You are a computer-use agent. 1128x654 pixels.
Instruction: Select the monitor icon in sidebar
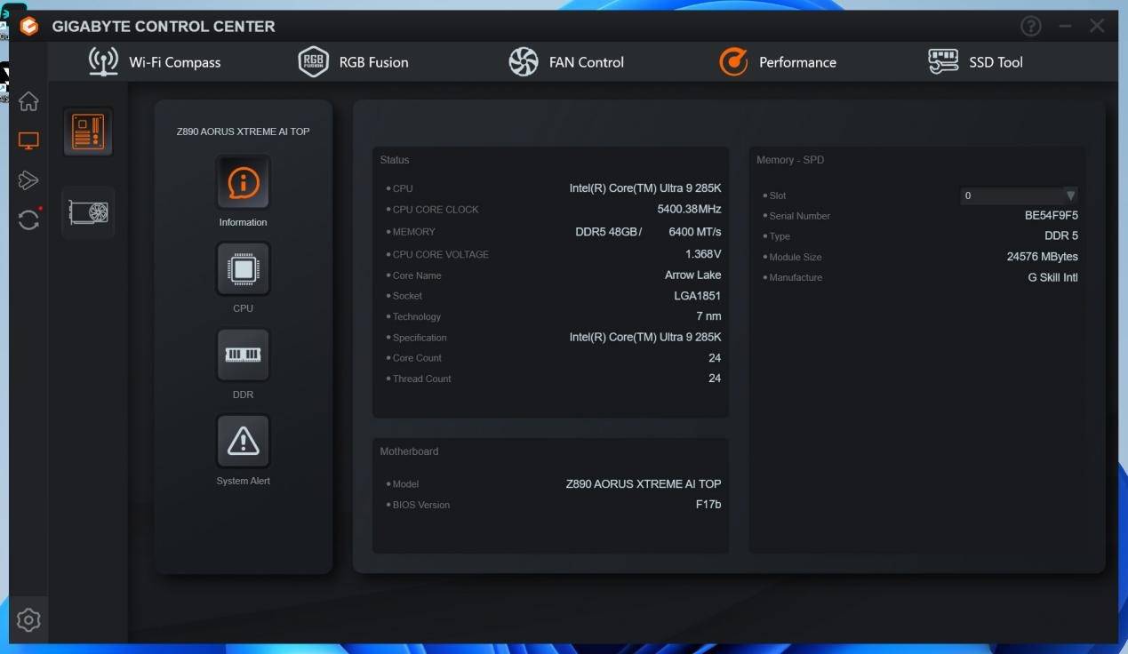[28, 140]
